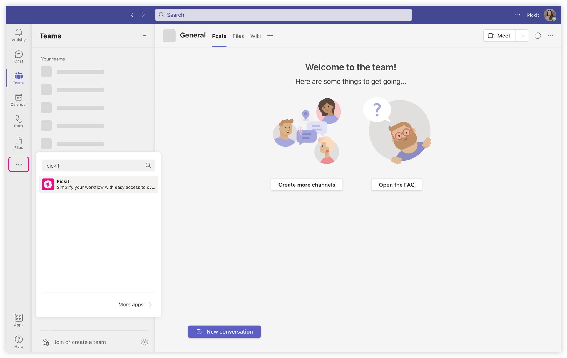Screen dimensions: 567x358
Task: Open Pickit app from search results
Action: (99, 184)
